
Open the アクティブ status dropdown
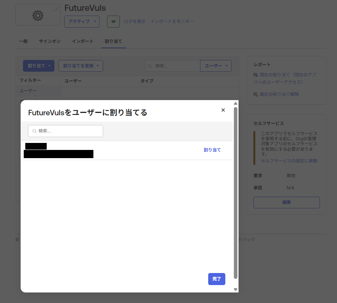(82, 21)
